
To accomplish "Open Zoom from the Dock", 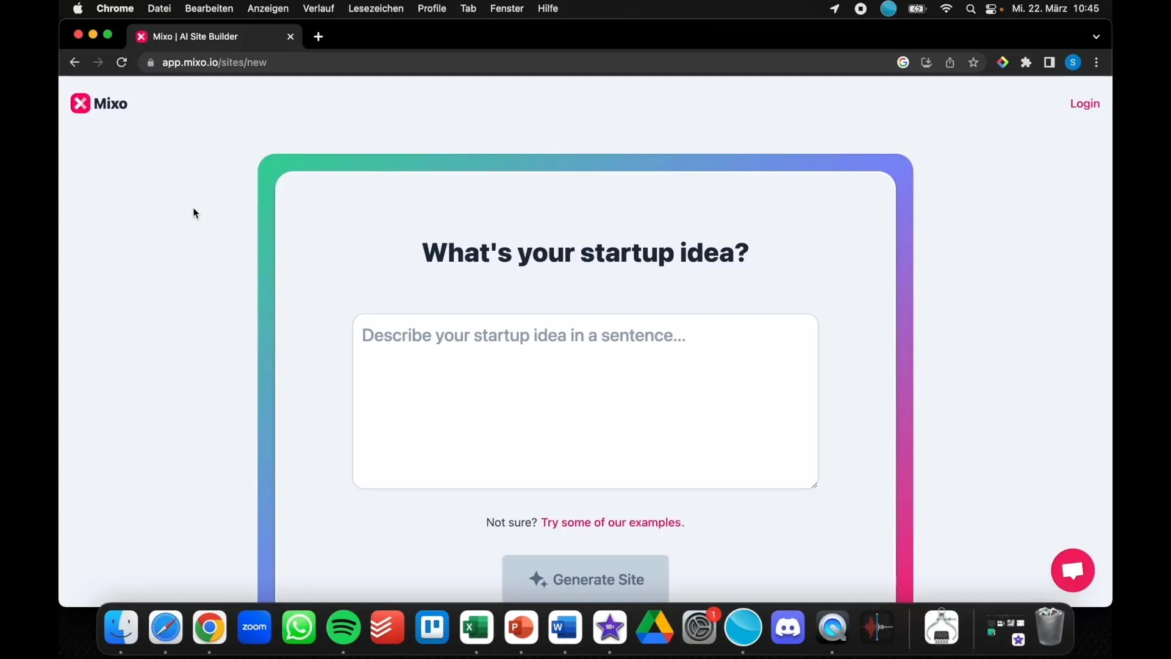I will coord(254,627).
